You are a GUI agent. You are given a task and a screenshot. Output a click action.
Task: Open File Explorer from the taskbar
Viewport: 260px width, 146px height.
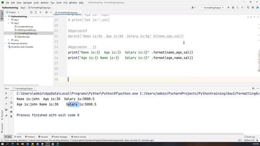[x=23, y=144]
